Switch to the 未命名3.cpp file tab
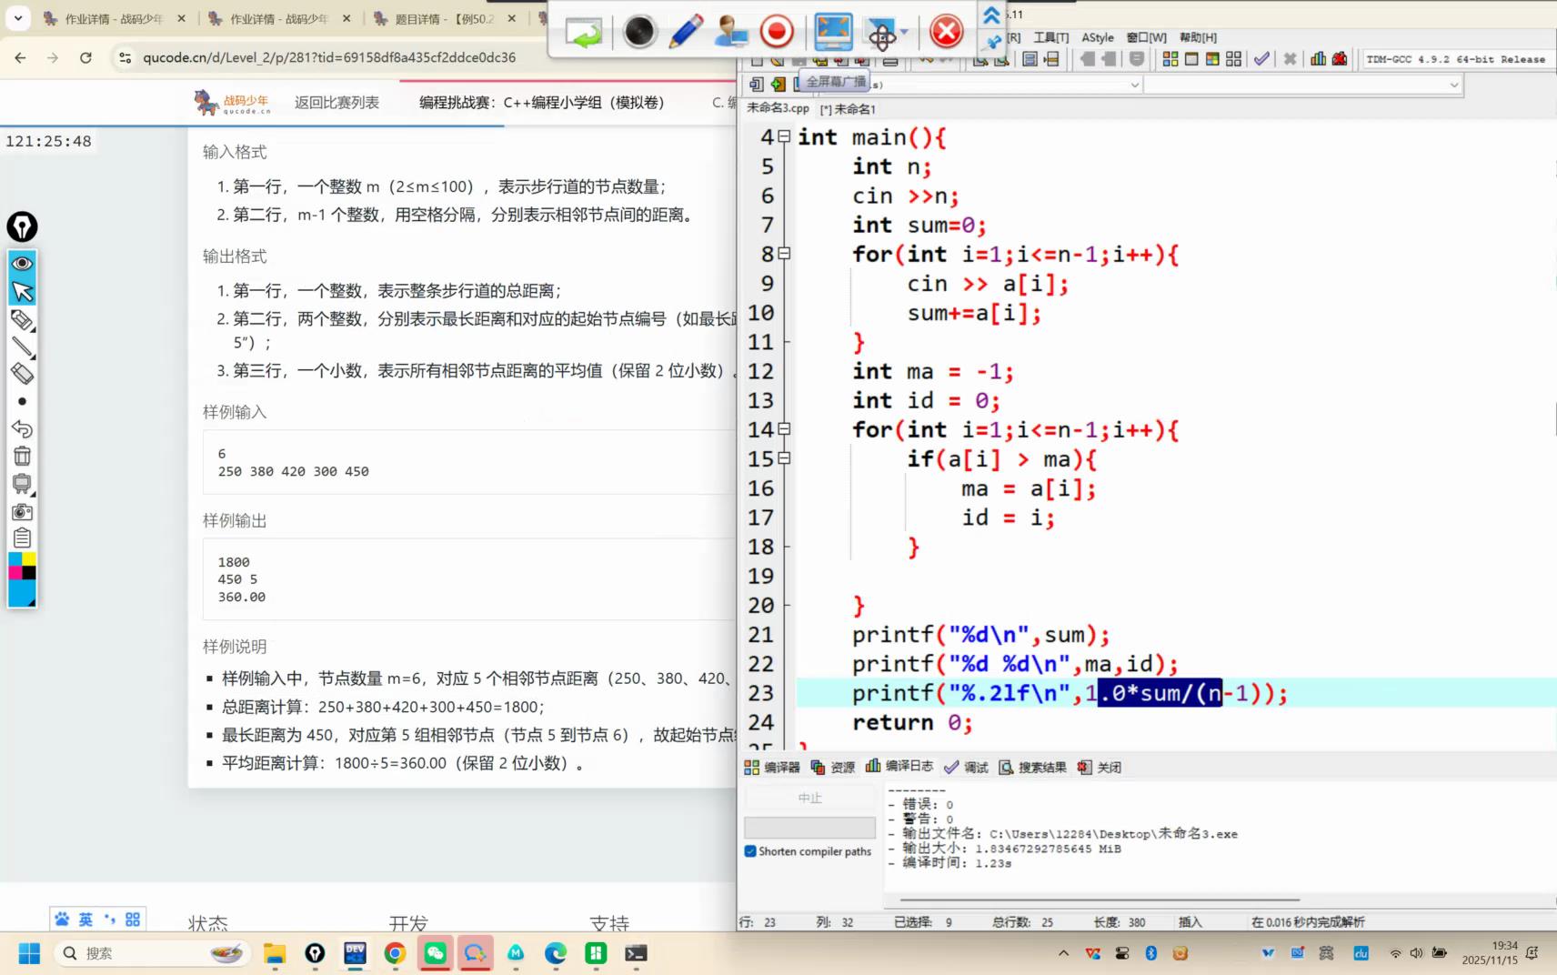1557x975 pixels. [778, 108]
